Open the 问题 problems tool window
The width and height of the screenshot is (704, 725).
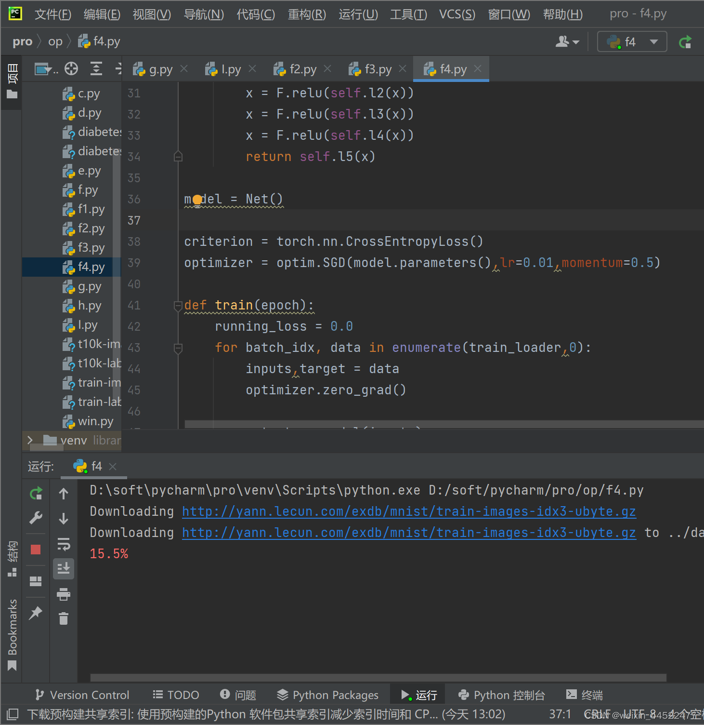(x=238, y=695)
